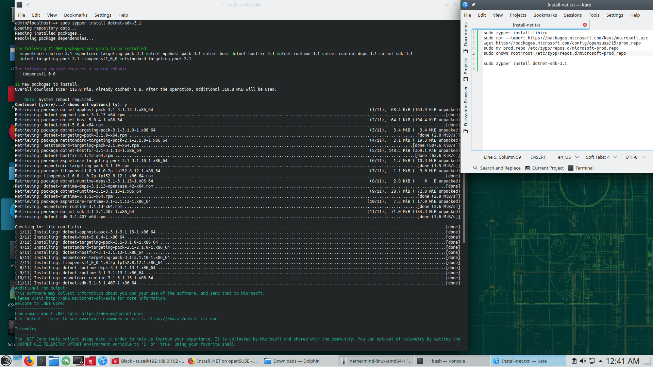653x367 pixels.
Task: Click the volume icon in the system tray
Action: point(583,361)
